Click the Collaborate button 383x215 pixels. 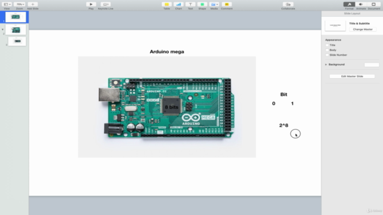coord(288,4)
